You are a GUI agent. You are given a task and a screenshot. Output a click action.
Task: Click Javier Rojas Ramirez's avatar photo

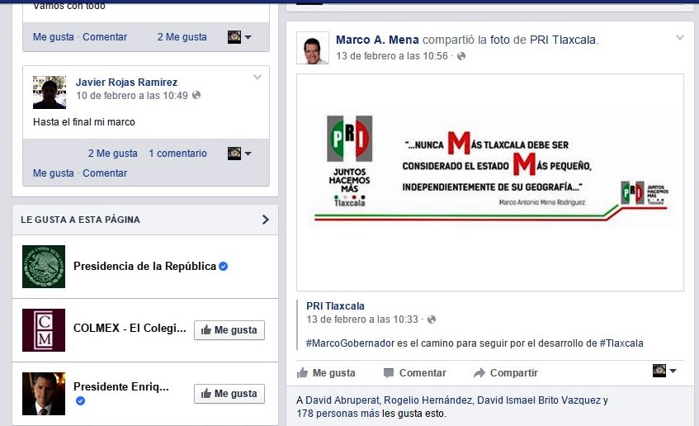pos(50,92)
